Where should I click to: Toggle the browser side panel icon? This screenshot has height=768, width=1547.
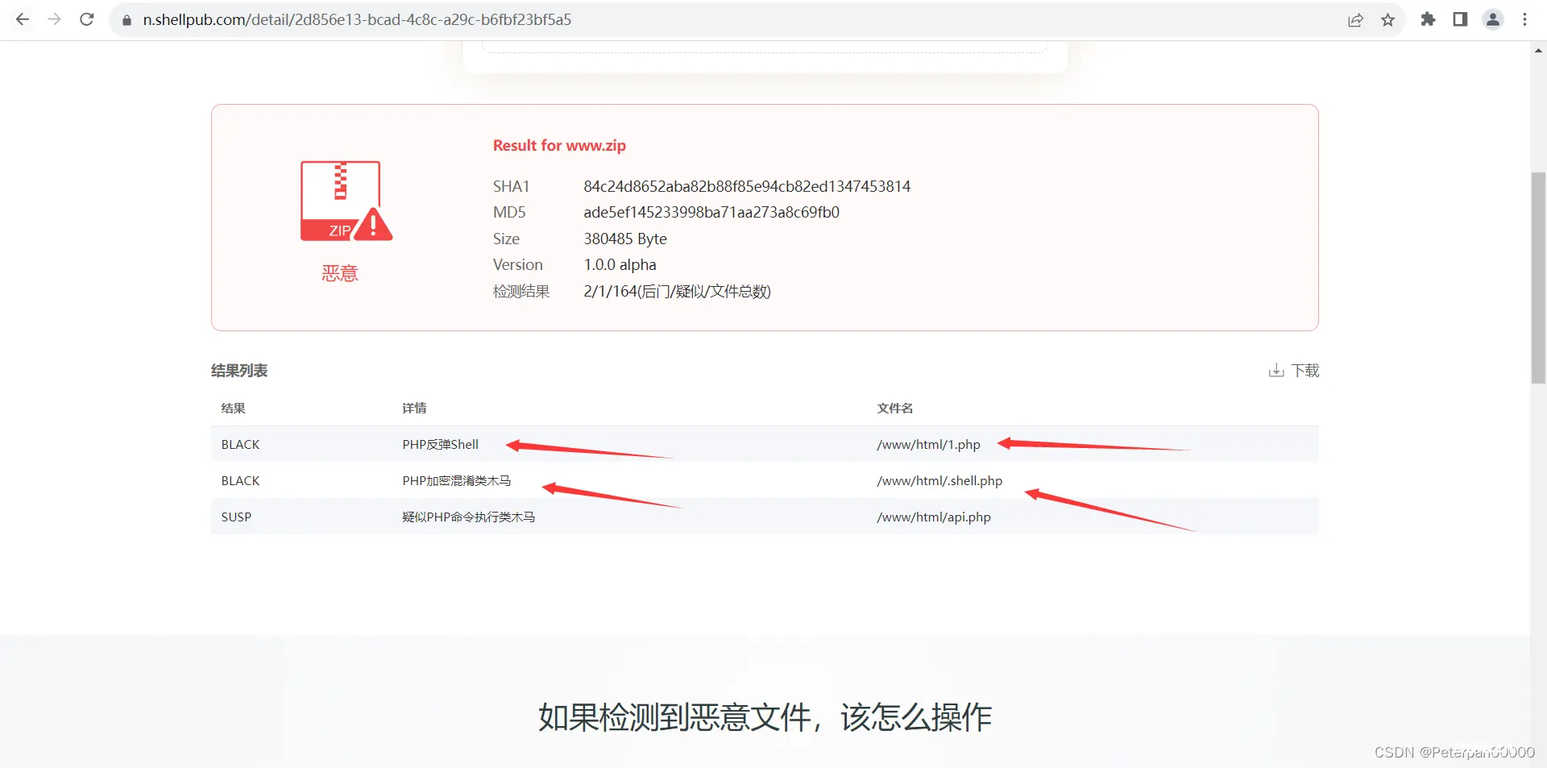click(x=1460, y=19)
